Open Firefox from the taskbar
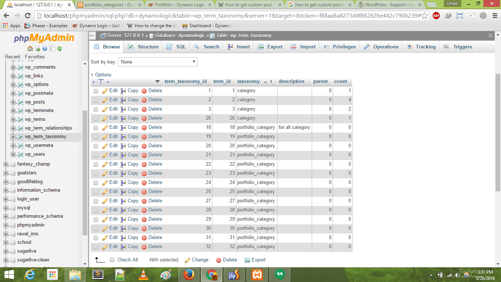This screenshot has height=282, width=501. click(x=189, y=275)
